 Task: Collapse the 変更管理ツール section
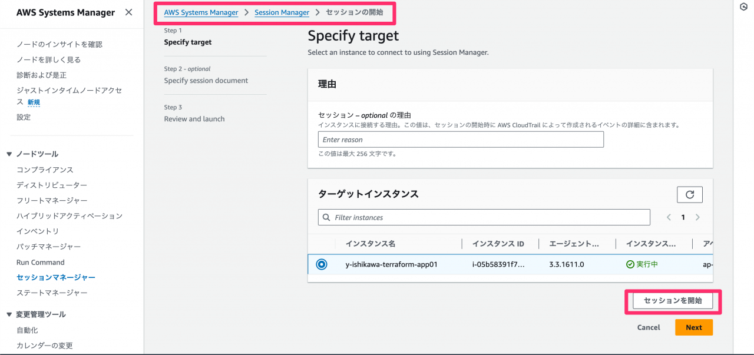pyautogui.click(x=9, y=314)
